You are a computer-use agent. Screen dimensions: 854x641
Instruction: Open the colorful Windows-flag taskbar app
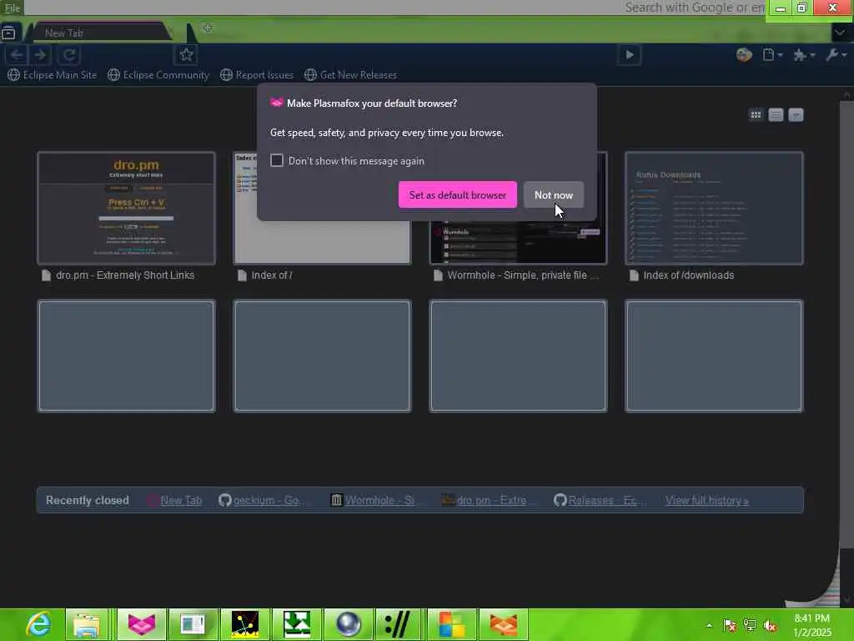451,624
